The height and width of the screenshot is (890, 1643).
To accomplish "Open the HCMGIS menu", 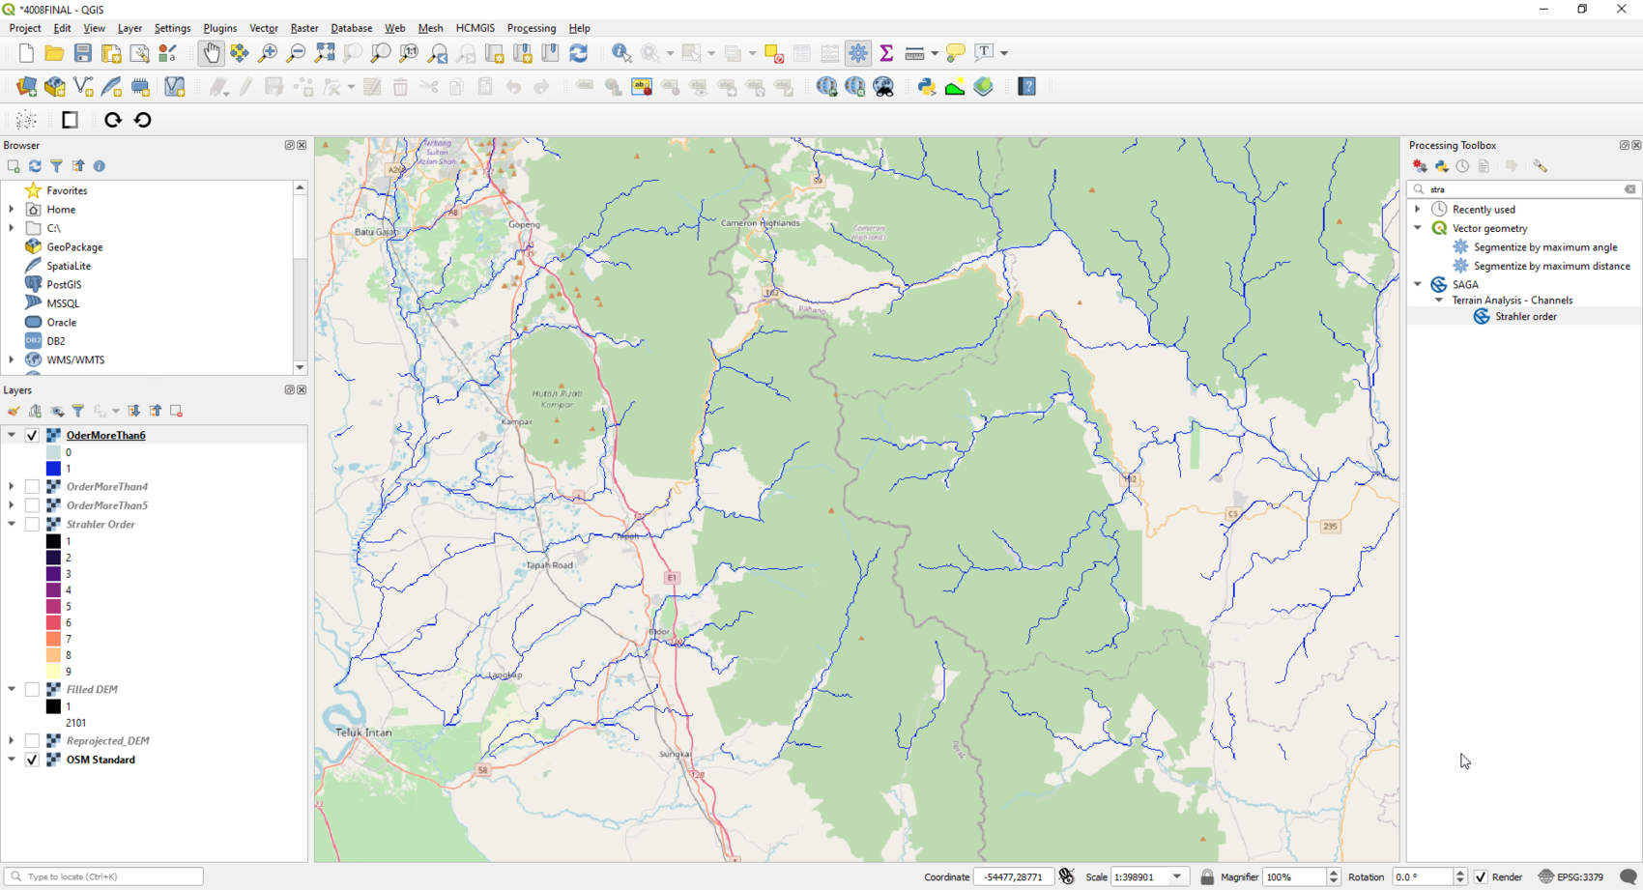I will (x=475, y=28).
